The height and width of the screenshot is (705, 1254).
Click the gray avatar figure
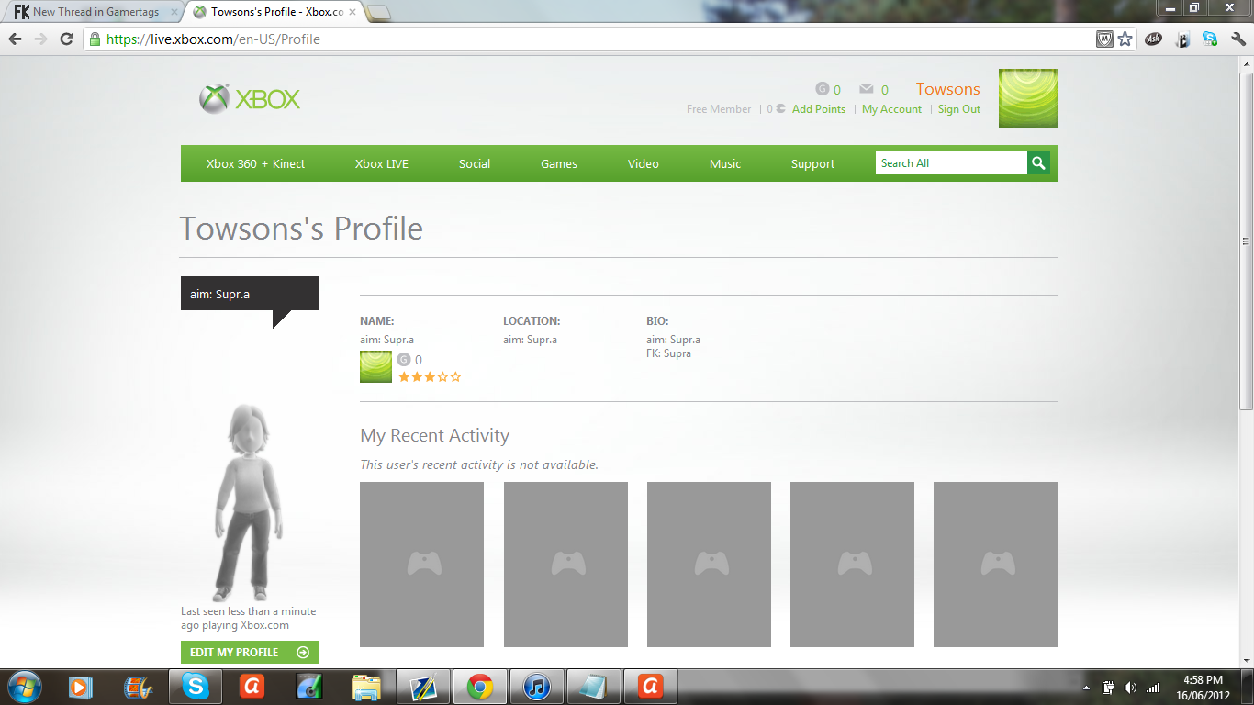(x=248, y=501)
